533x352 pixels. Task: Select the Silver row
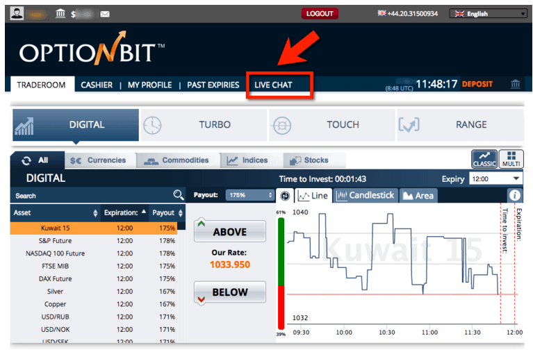[94, 292]
